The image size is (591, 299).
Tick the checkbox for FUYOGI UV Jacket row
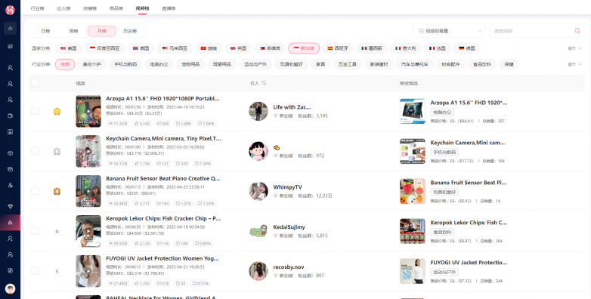pyautogui.click(x=35, y=271)
